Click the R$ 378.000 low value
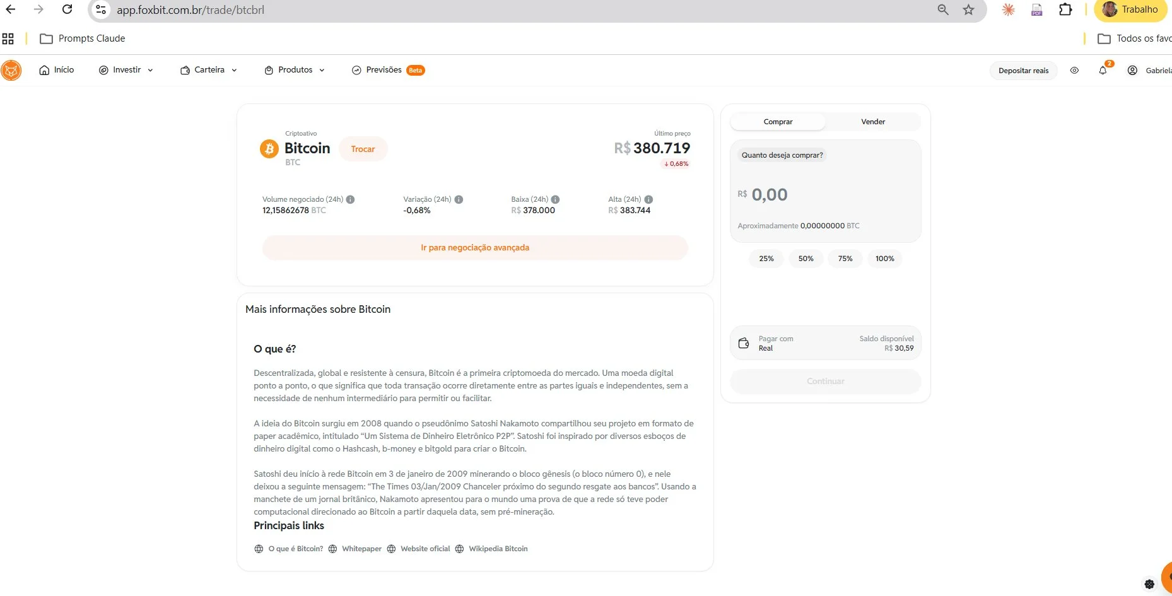 533,211
